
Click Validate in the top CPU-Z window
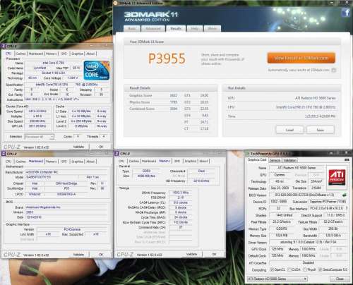(78, 147)
